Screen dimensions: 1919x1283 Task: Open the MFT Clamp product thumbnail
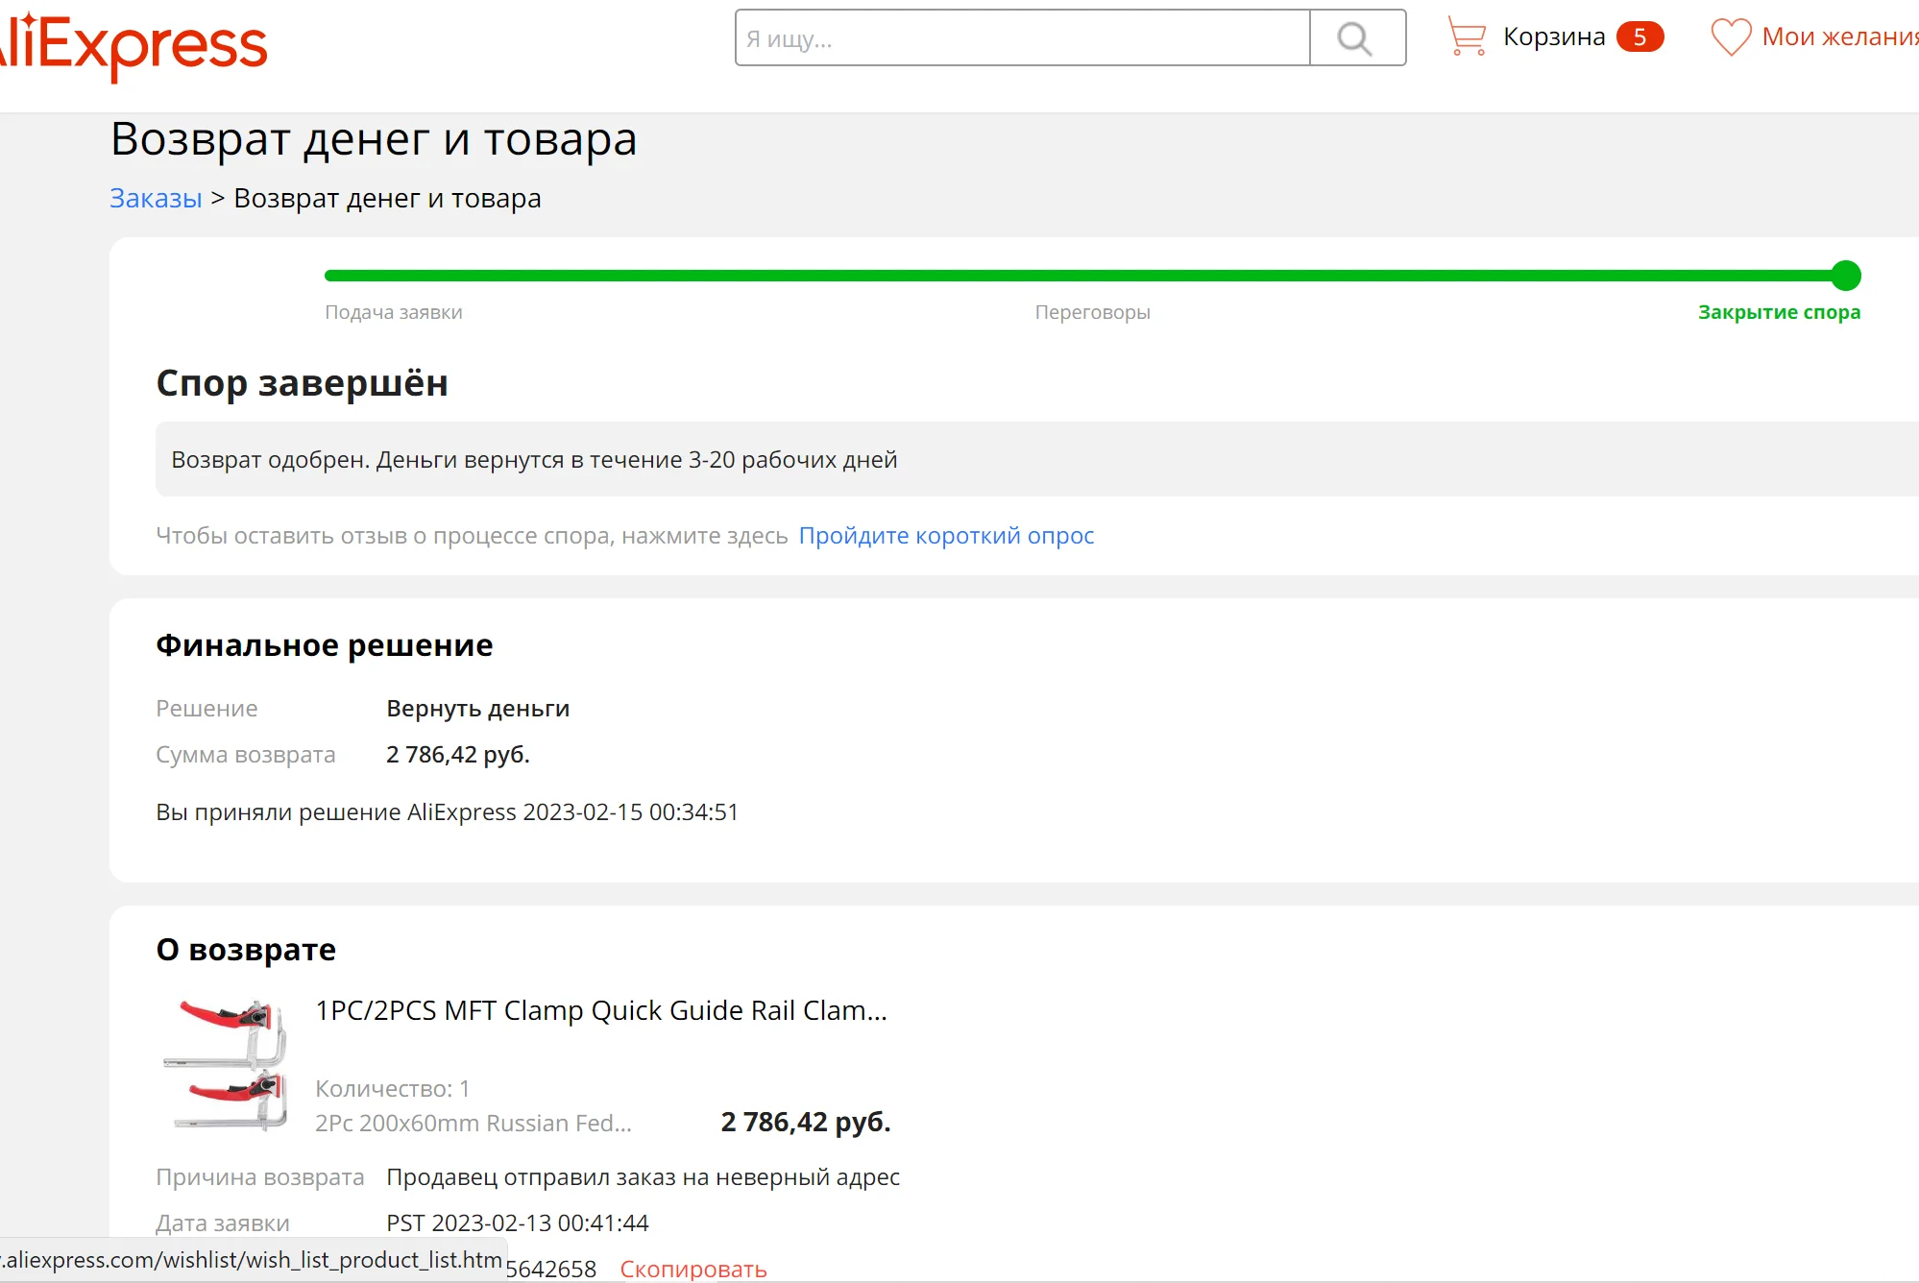coord(227,1064)
